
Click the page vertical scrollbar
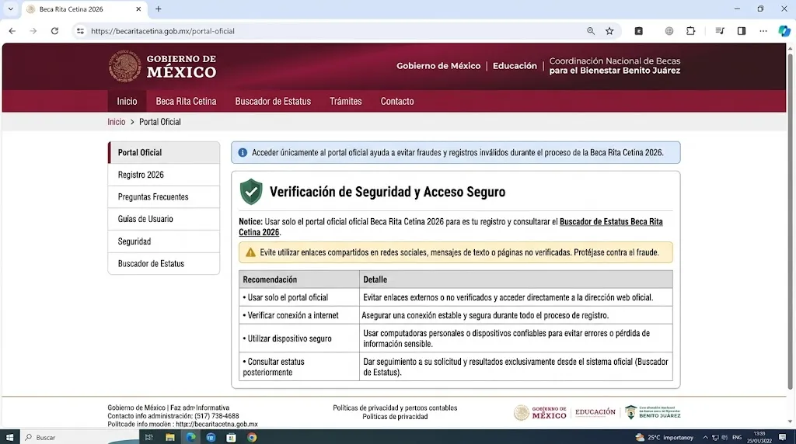pyautogui.click(x=790, y=223)
